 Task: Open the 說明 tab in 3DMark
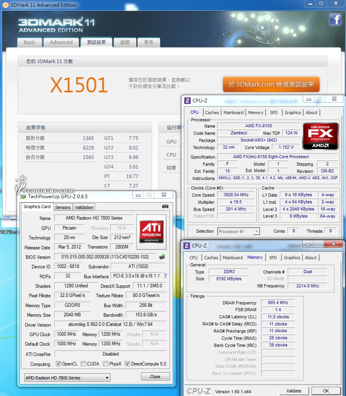click(x=125, y=42)
